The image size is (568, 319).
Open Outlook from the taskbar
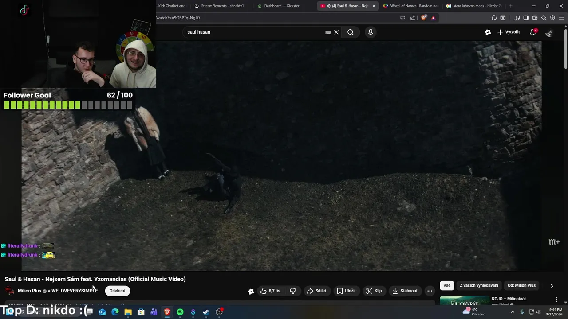click(x=102, y=312)
